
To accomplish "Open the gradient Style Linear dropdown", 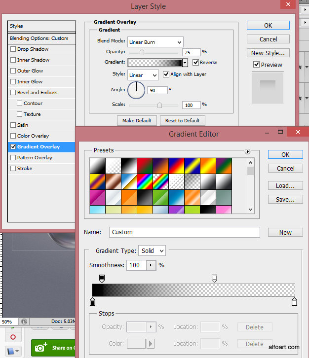I will (143, 75).
